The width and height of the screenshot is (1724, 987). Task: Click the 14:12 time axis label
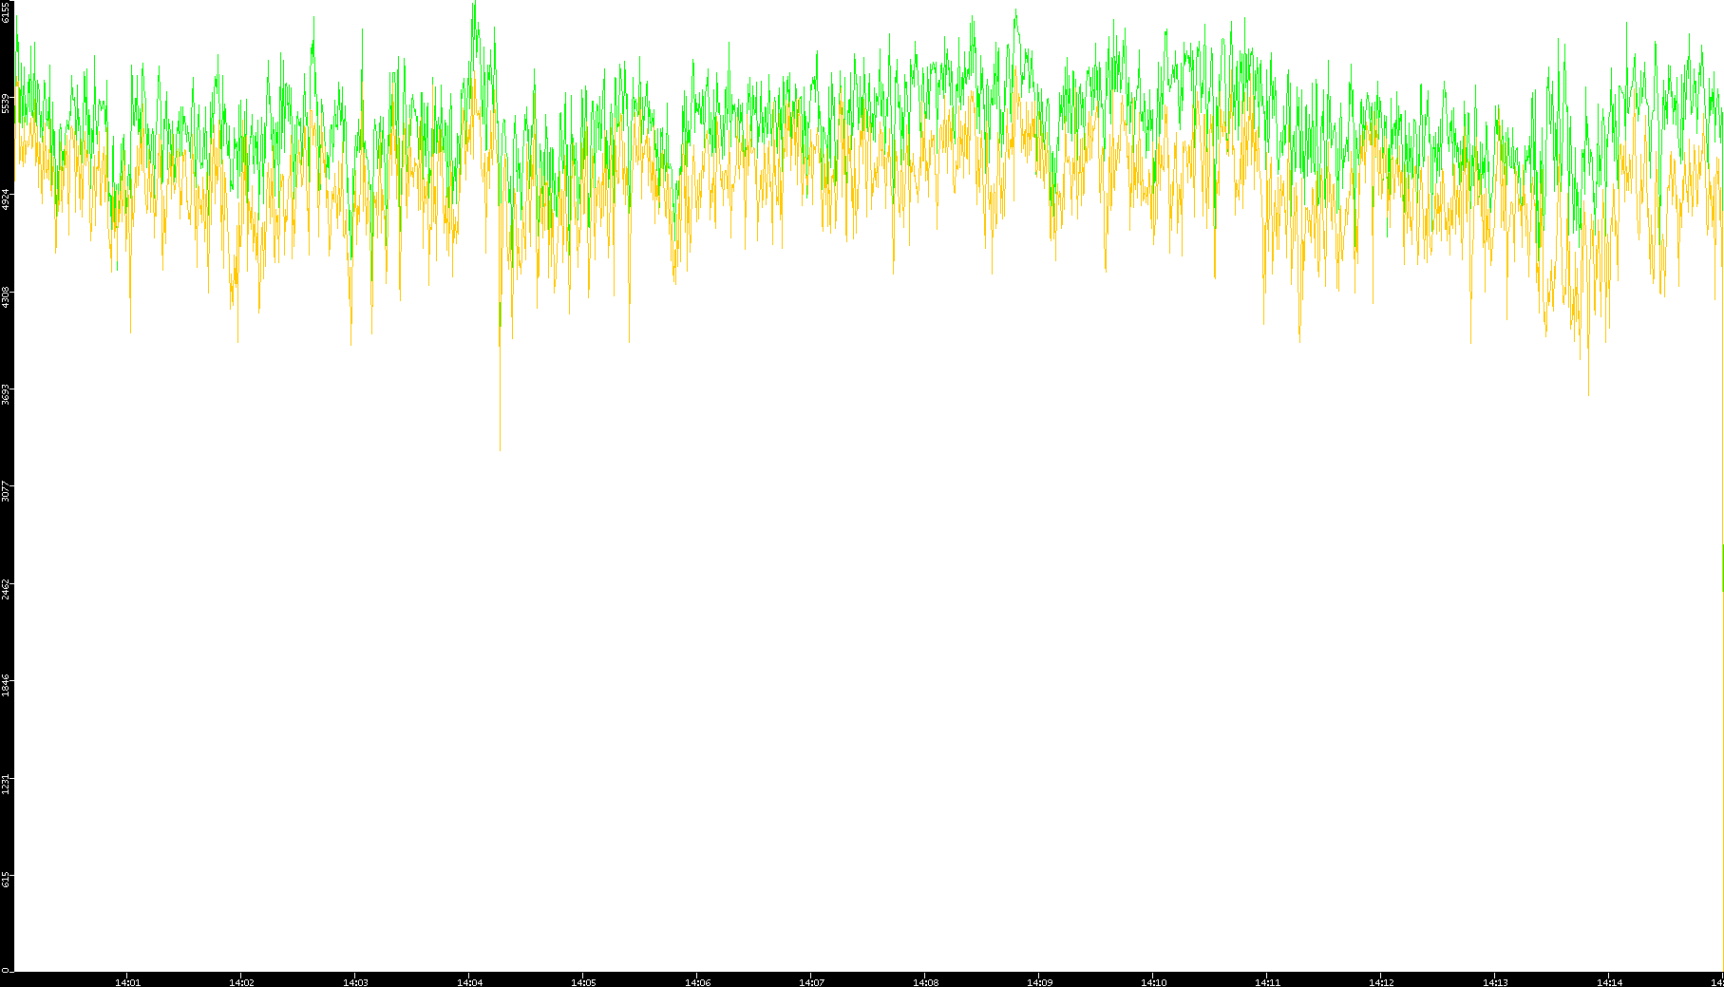pos(1381,982)
